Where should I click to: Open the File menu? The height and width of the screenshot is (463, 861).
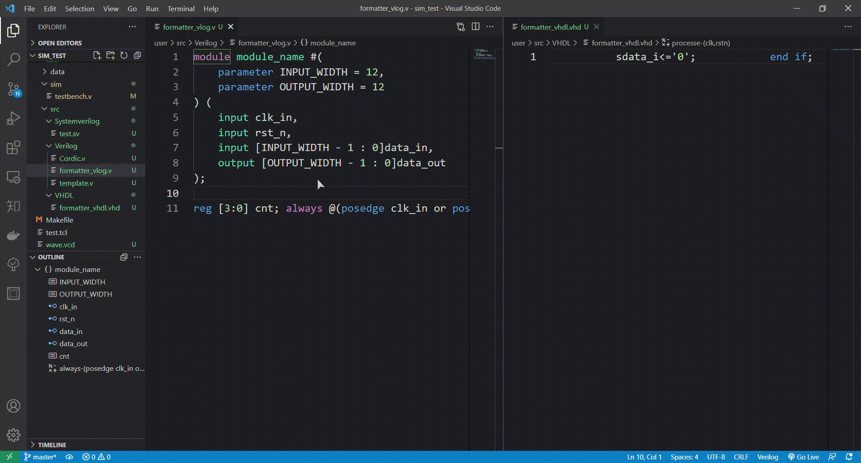pyautogui.click(x=30, y=9)
